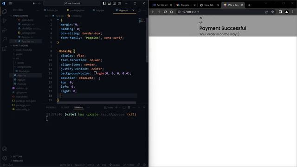
Task: Open Accounts menu in activity bar
Action: (x=5, y=149)
